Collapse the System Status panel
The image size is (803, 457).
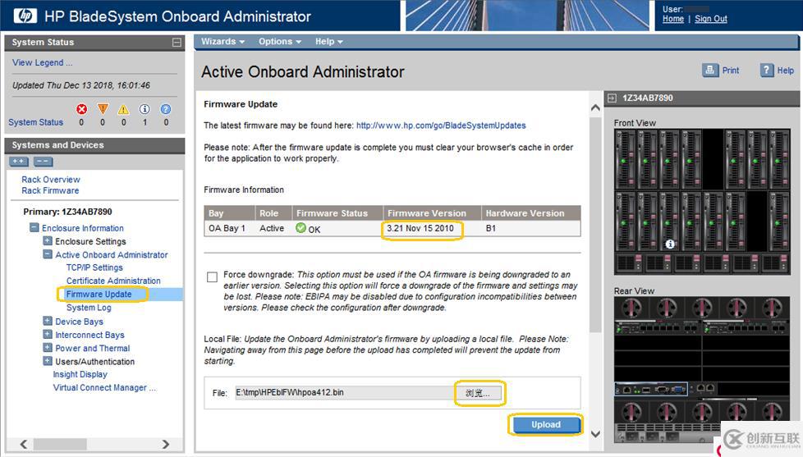pyautogui.click(x=177, y=43)
